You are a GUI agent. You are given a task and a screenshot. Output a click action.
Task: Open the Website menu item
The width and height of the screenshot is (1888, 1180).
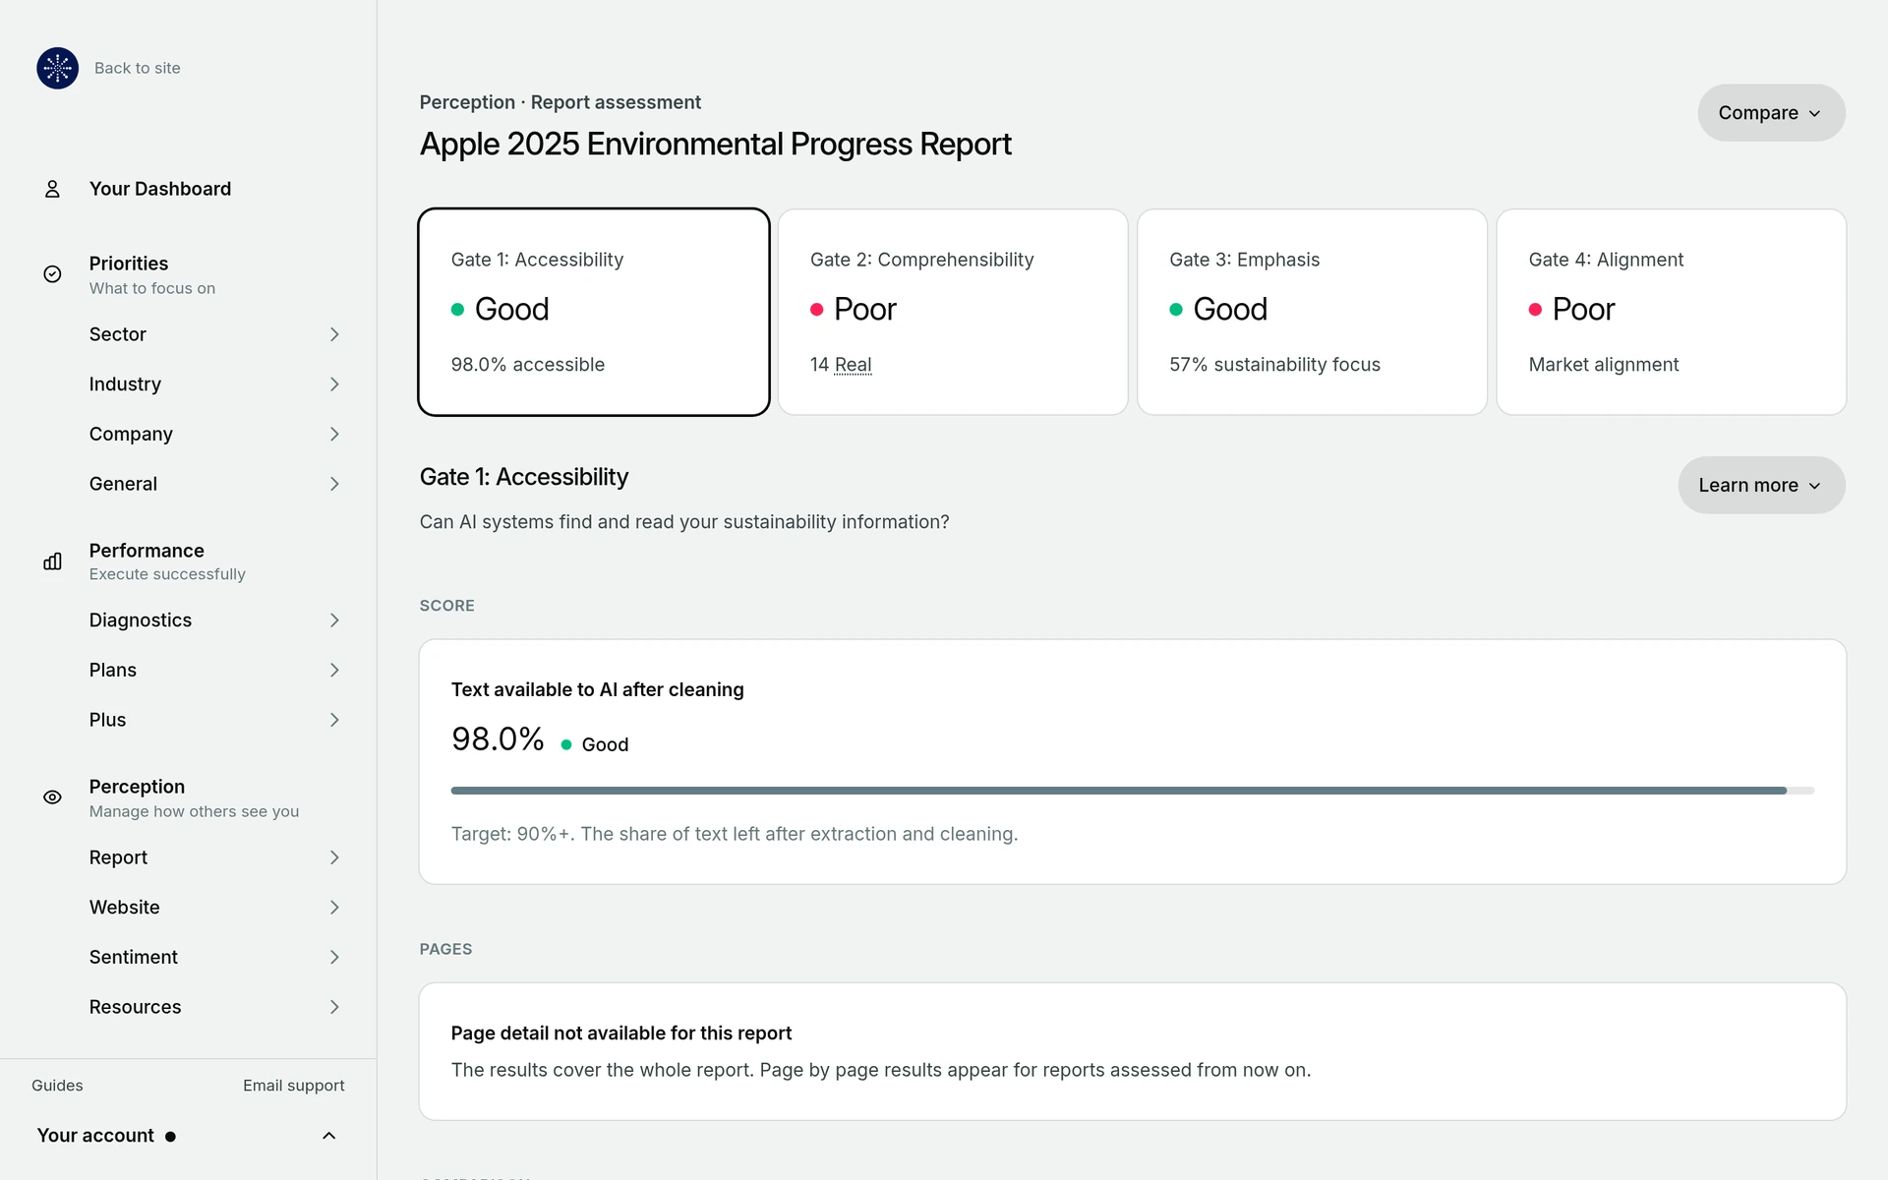[125, 908]
